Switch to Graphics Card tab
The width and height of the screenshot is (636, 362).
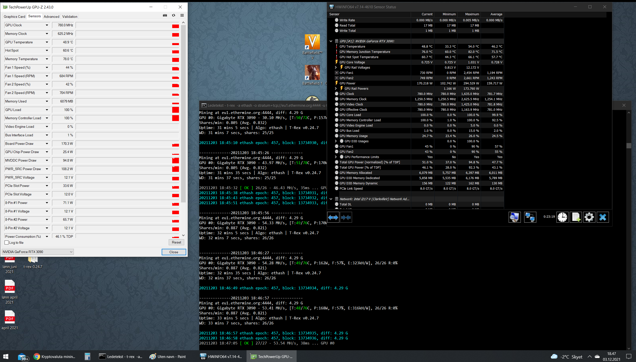(x=14, y=17)
